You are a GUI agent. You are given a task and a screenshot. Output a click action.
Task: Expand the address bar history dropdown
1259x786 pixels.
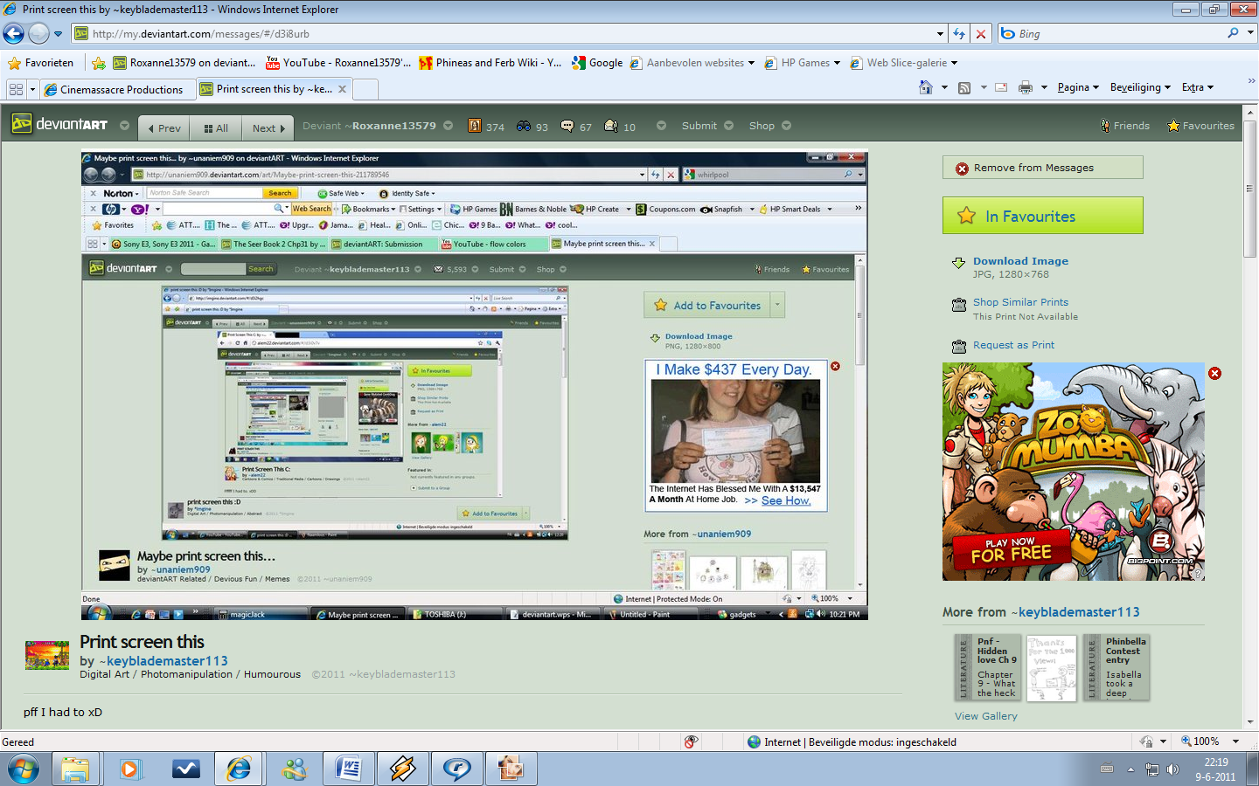point(940,34)
